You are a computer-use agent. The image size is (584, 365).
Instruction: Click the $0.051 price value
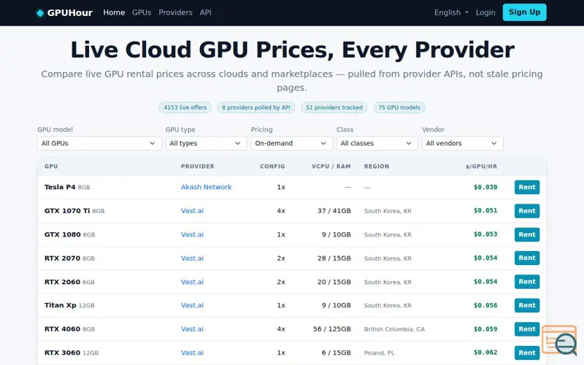point(485,211)
